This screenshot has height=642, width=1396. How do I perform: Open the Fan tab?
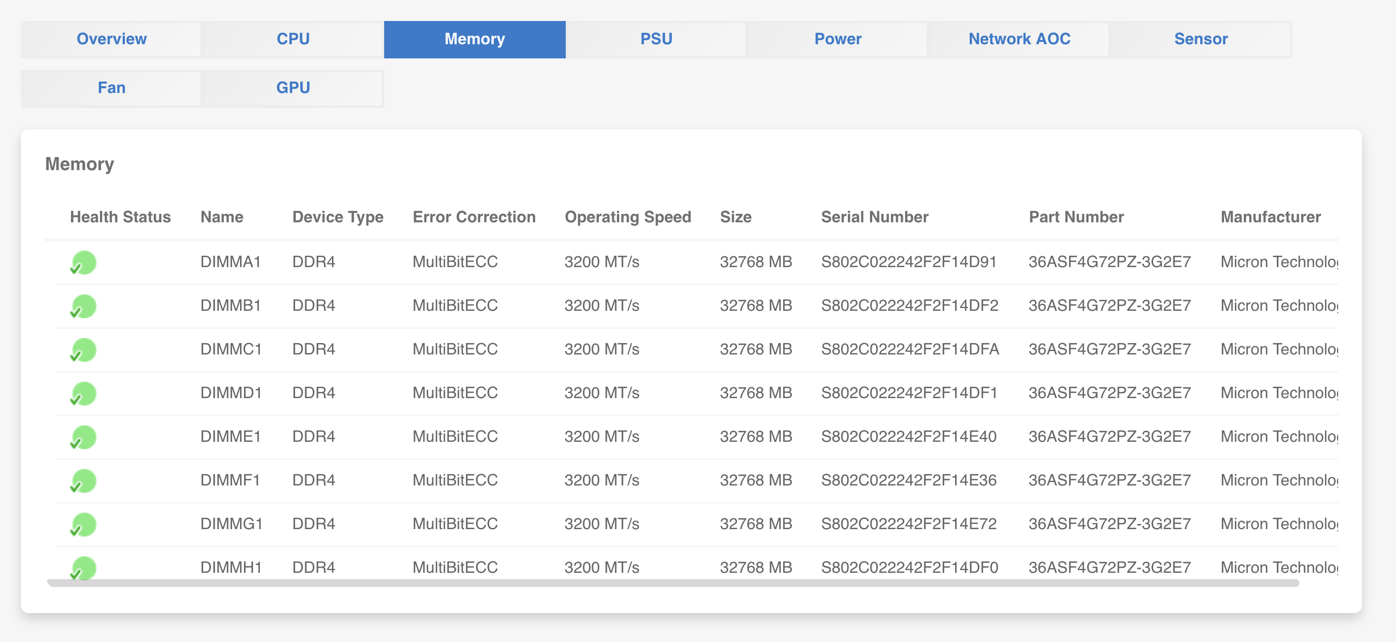[111, 88]
